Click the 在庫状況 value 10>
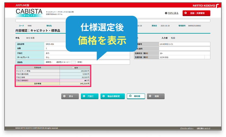Viewport: 226px width, 137px height. click(161, 53)
